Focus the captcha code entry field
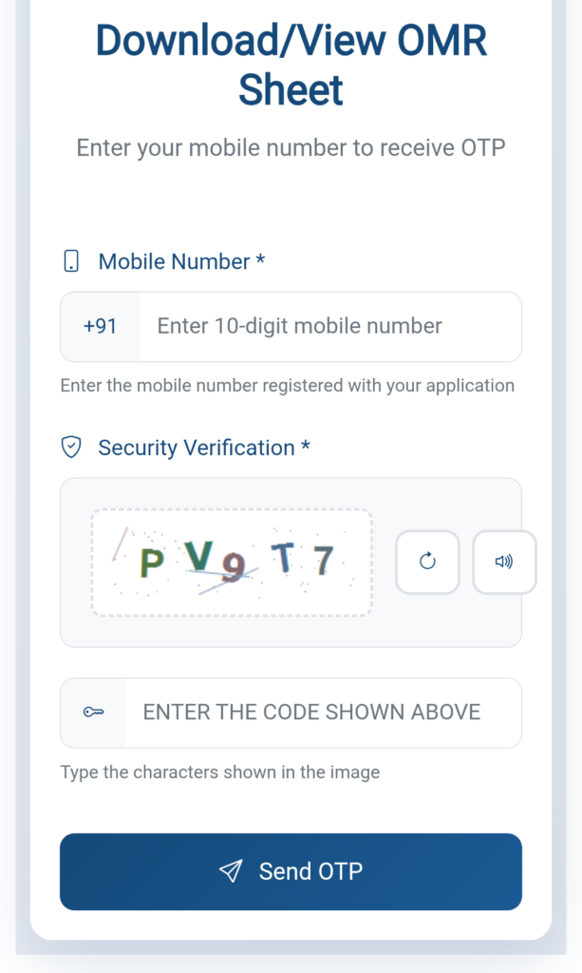Viewport: 582px width, 973px height. tap(321, 713)
